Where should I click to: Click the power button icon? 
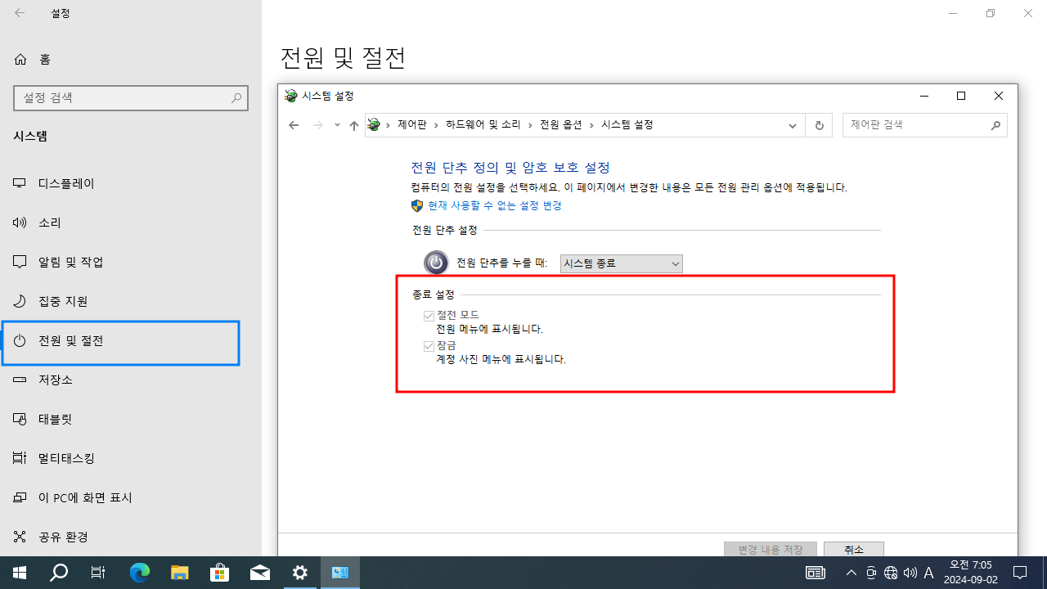(436, 263)
